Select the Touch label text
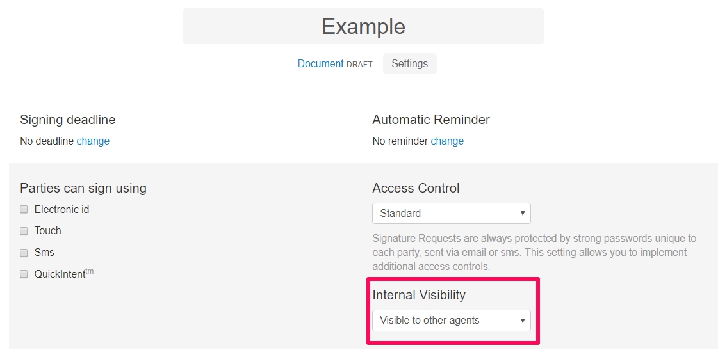The height and width of the screenshot is (357, 727). [x=48, y=231]
